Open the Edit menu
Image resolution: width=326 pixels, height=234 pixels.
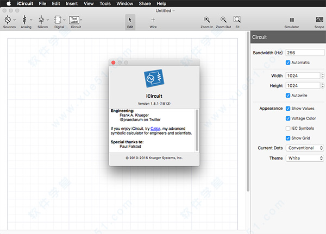(x=56, y=4)
